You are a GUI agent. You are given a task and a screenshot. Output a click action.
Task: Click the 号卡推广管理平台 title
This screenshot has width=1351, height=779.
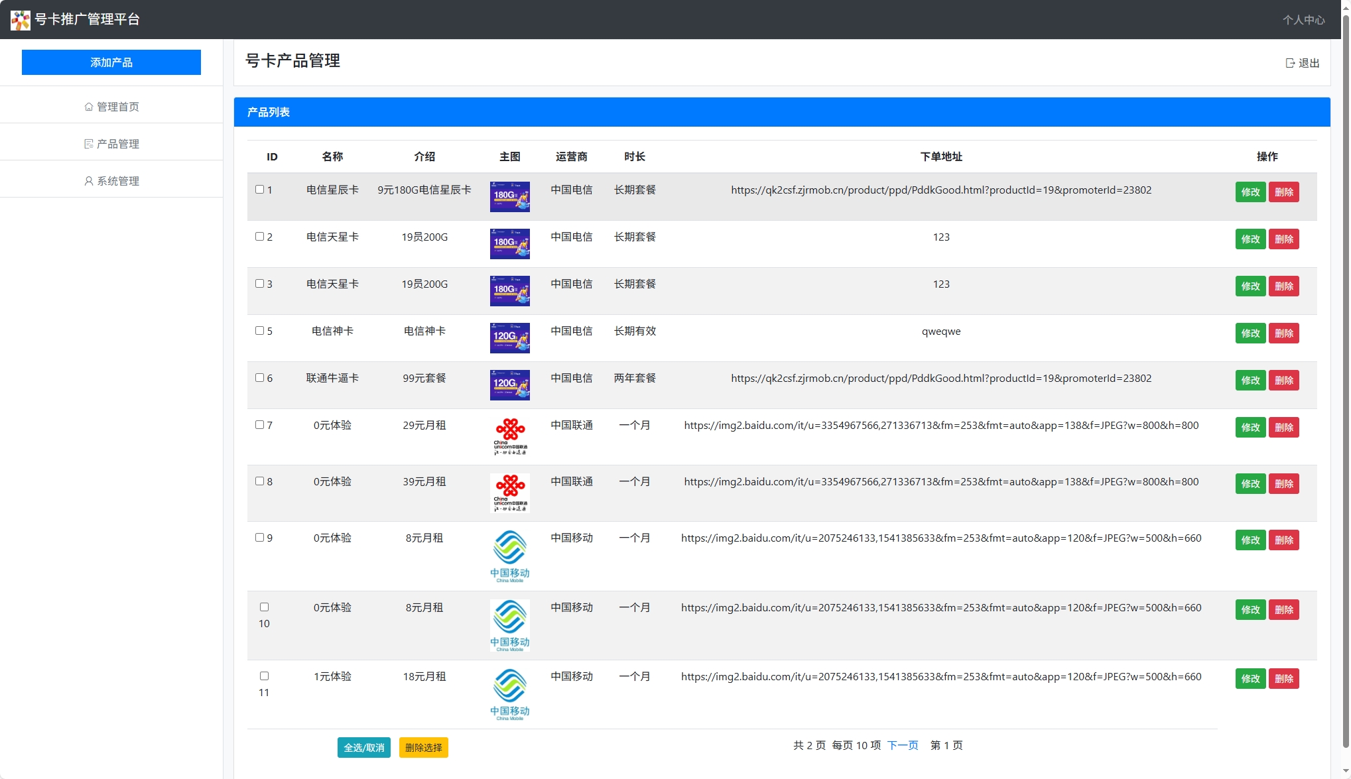coord(87,20)
